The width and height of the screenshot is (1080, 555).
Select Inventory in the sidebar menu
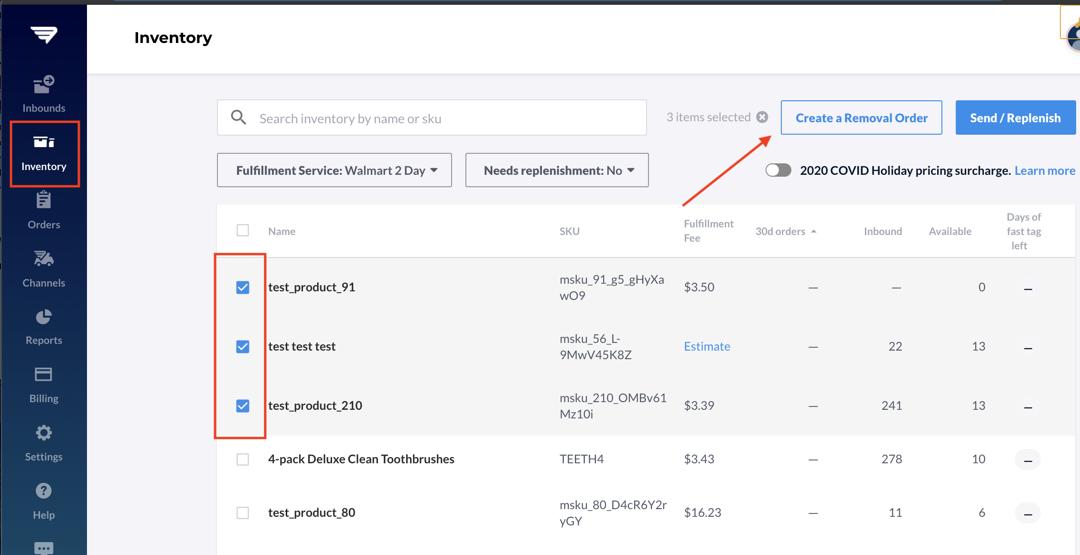[44, 153]
